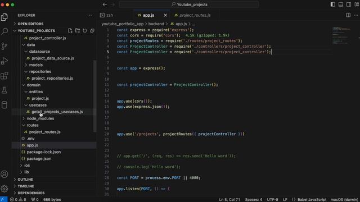The height and width of the screenshot is (202, 360).
Task: Change end of line sequence LF
Action: (x=285, y=200)
